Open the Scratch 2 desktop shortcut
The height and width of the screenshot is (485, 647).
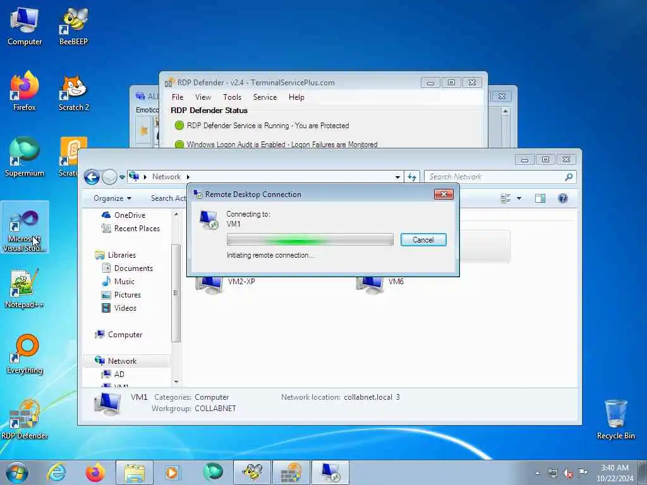click(73, 93)
